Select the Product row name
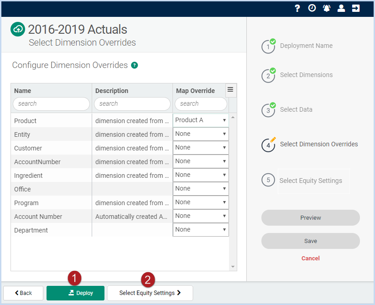This screenshot has width=375, height=305. pos(25,121)
